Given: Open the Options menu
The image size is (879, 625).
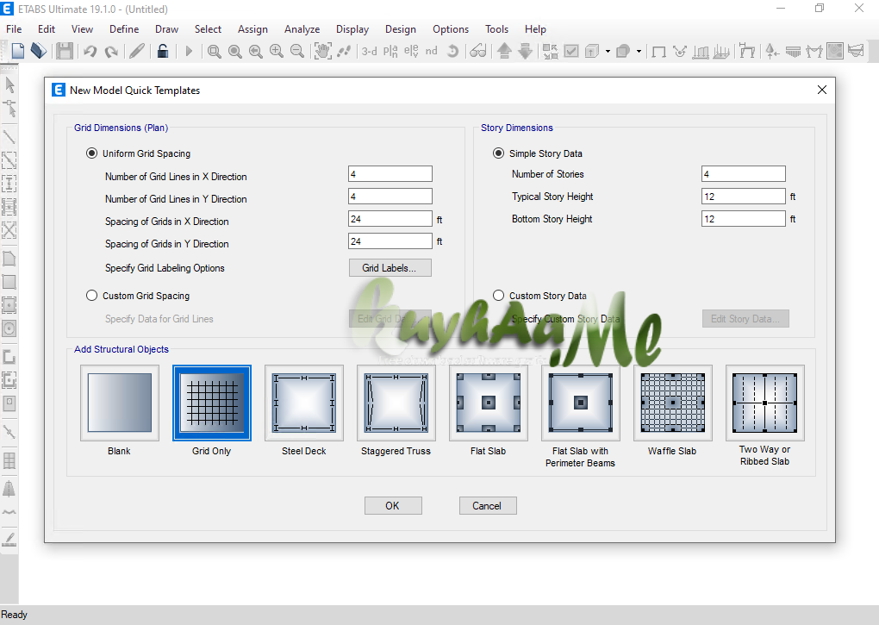Looking at the screenshot, I should 450,29.
